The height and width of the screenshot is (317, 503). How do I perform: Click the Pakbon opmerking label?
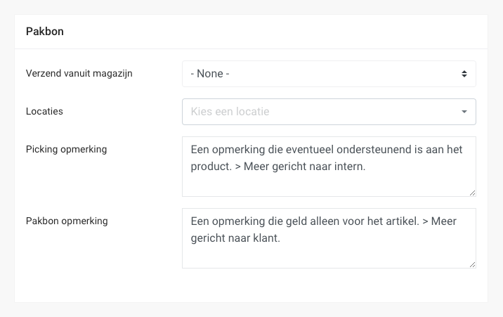(66, 221)
